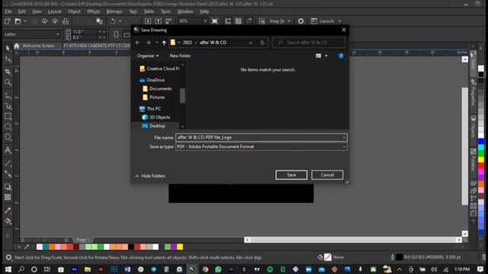Select the Ellipse tool
Viewport: 488px width, 274px height.
(8, 127)
